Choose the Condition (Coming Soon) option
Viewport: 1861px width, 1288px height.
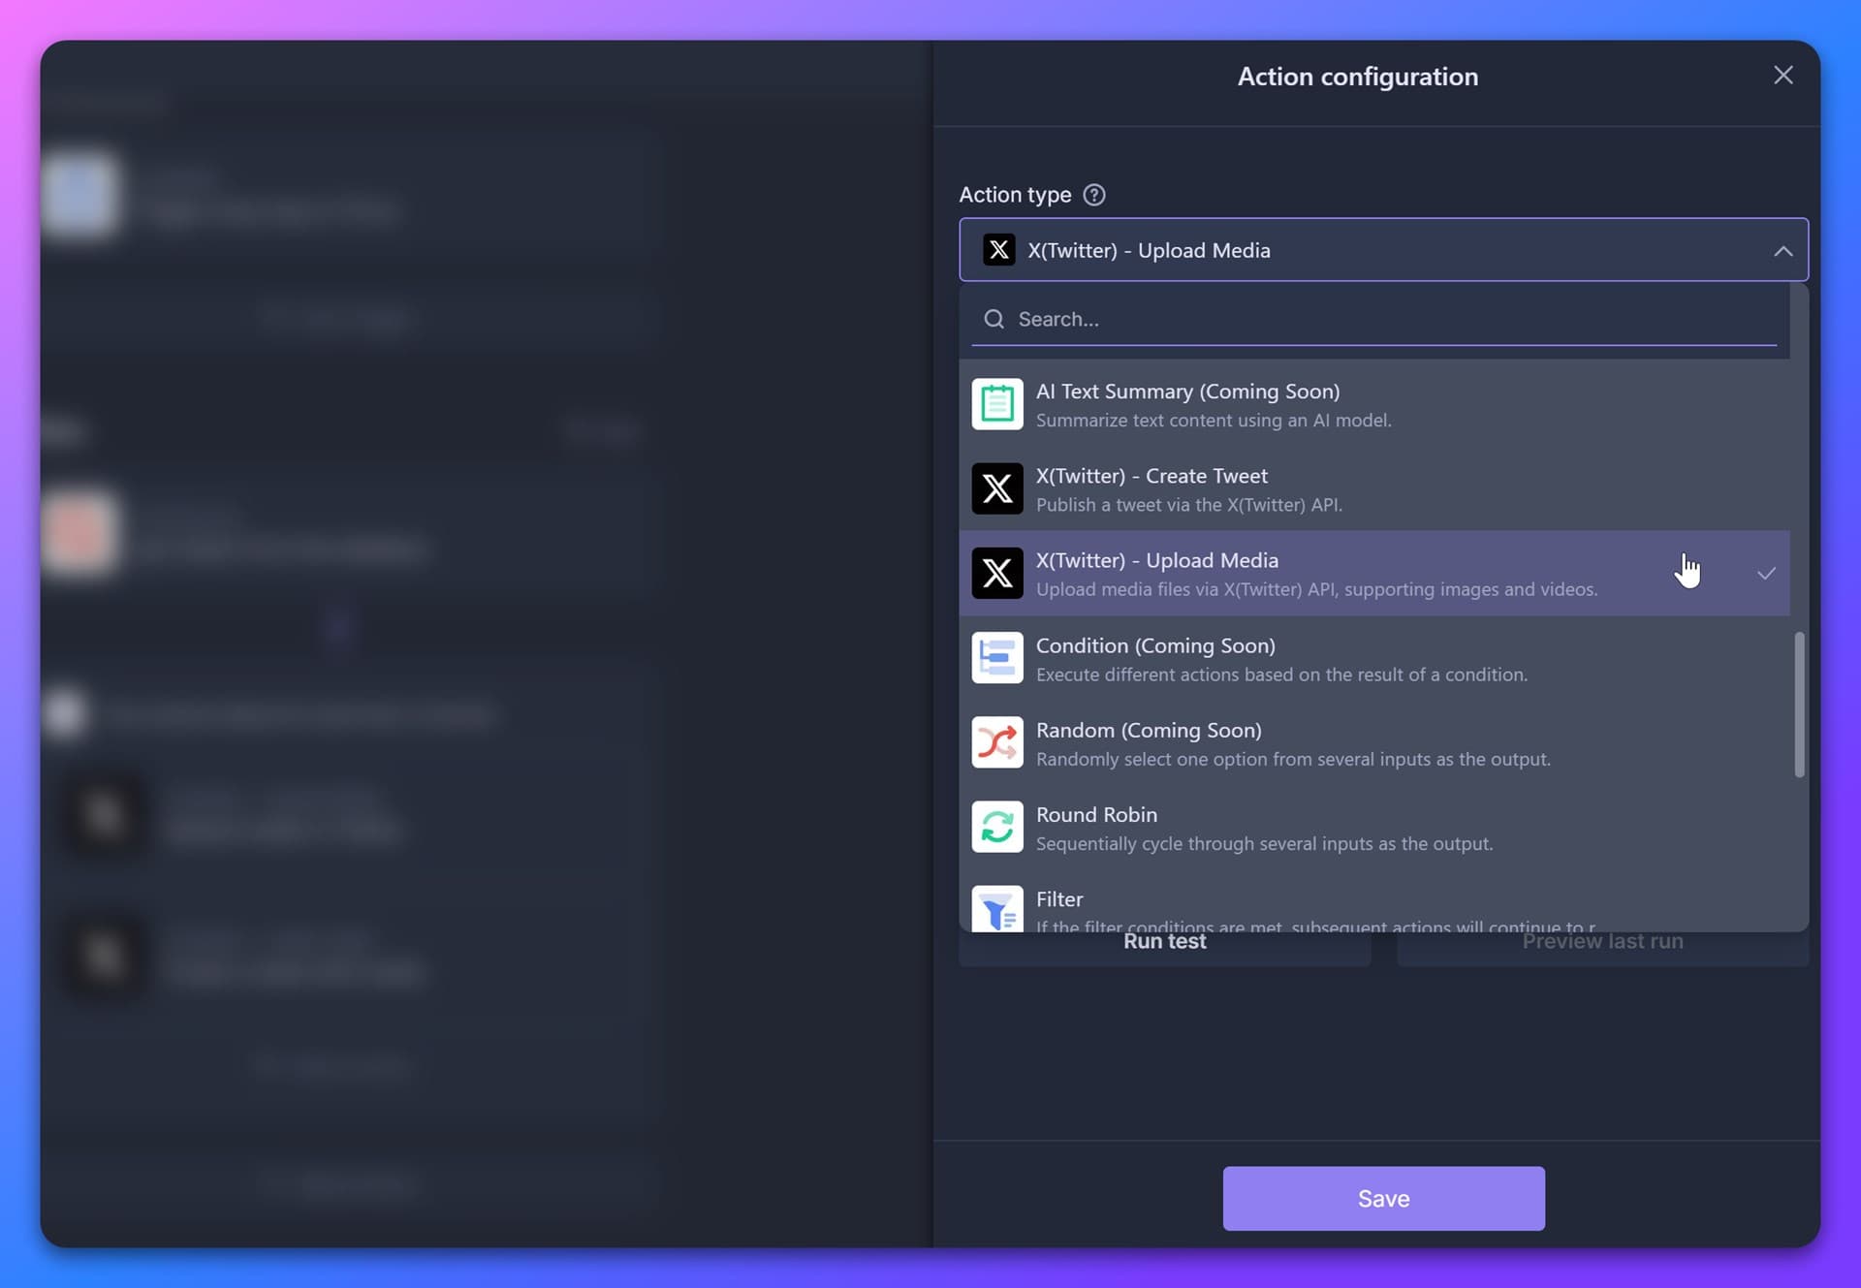pyautogui.click(x=1260, y=658)
